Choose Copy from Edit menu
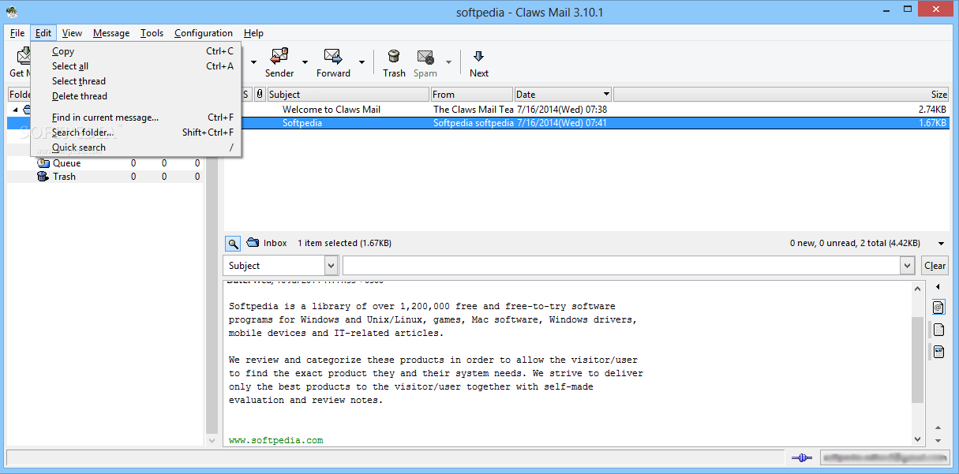The height and width of the screenshot is (474, 959). click(136, 51)
